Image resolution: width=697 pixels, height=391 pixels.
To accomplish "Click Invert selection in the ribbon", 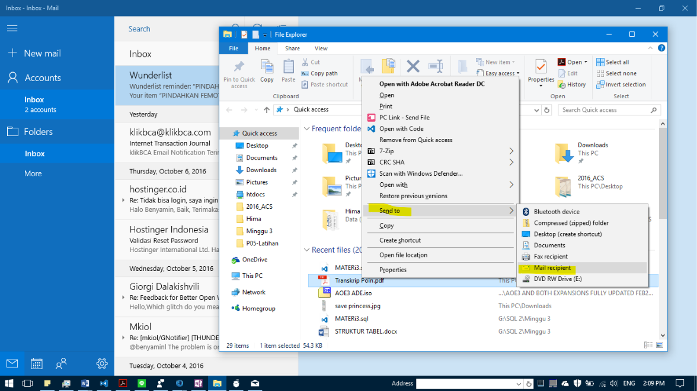I will [x=621, y=85].
